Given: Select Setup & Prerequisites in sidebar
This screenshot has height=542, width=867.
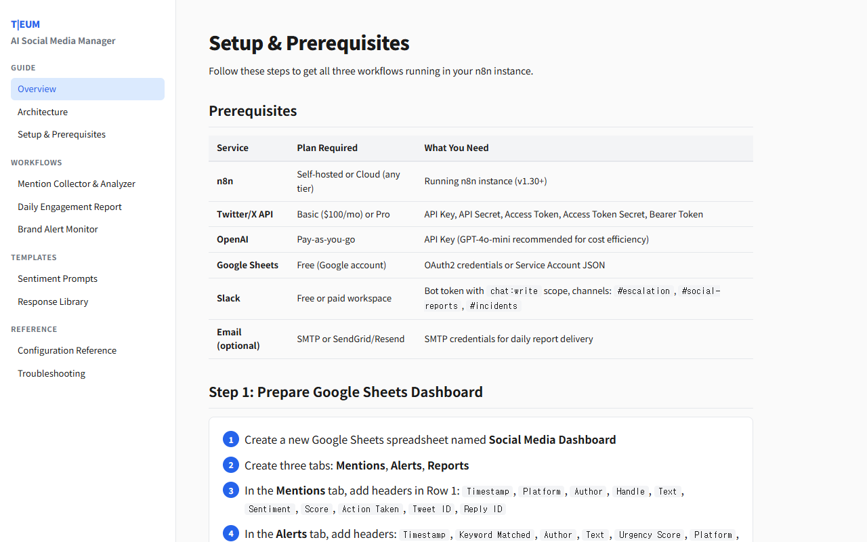Looking at the screenshot, I should pos(62,134).
